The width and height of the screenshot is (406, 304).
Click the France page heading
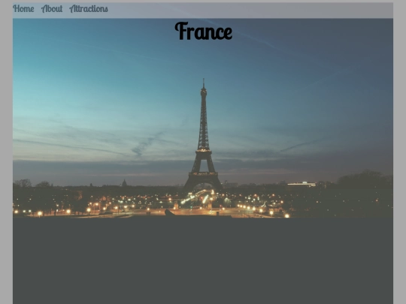pos(204,31)
